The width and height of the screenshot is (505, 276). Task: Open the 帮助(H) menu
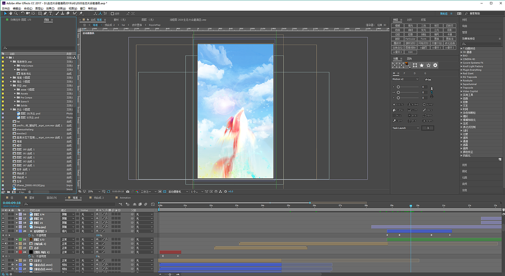pyautogui.click(x=92, y=8)
